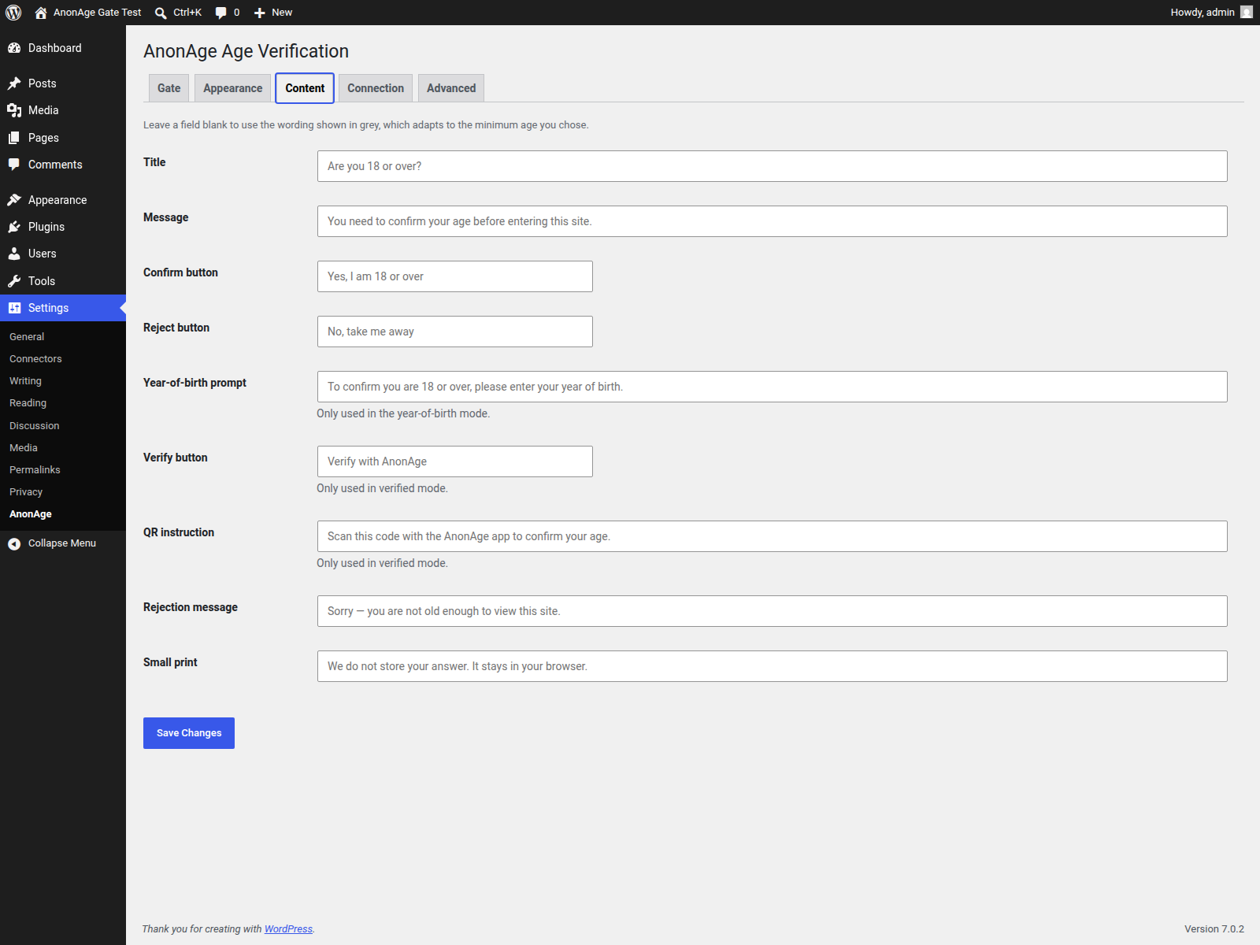Click Save Changes button
Viewport: 1260px width, 945px height.
click(189, 733)
